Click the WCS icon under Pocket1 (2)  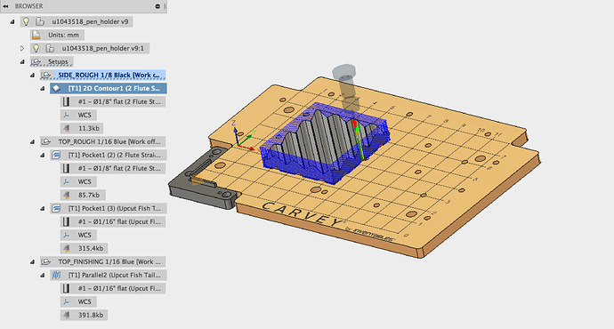click(x=66, y=181)
